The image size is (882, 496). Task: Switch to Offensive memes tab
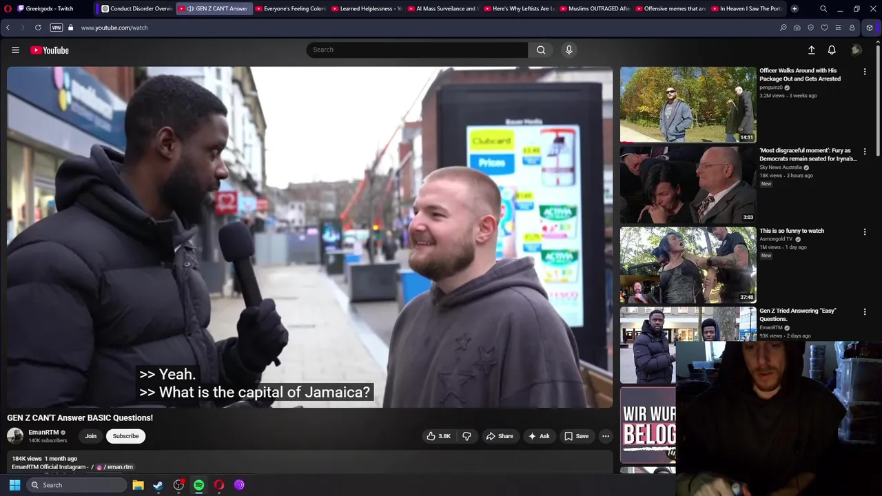click(670, 9)
